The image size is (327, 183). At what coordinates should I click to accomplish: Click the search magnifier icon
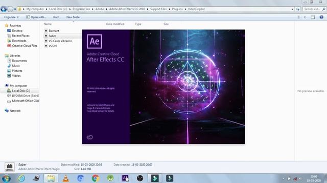click(323, 9)
